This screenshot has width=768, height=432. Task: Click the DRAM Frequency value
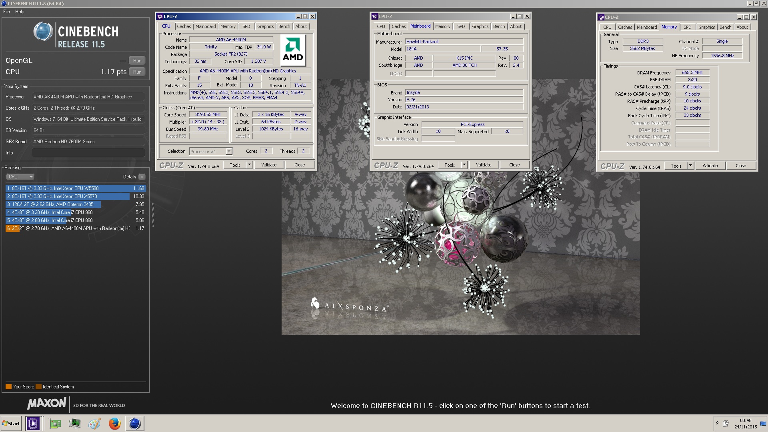coord(692,73)
